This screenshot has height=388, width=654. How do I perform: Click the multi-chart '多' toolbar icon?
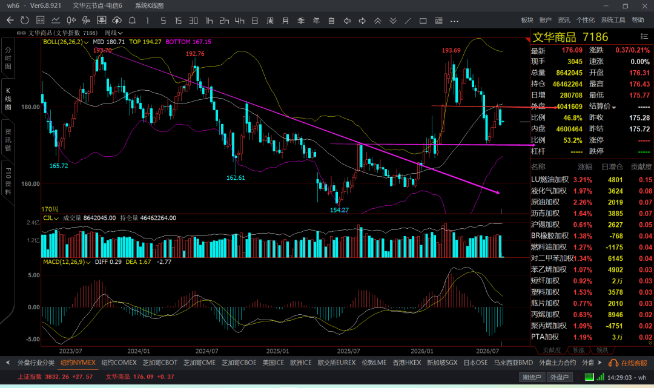click(x=87, y=21)
